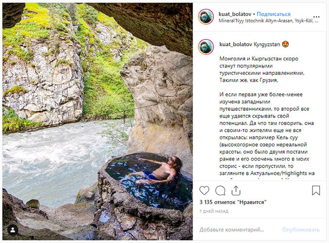Show tagged people icon on the photo
Screen dimensions: 329x243
[x=13, y=229]
